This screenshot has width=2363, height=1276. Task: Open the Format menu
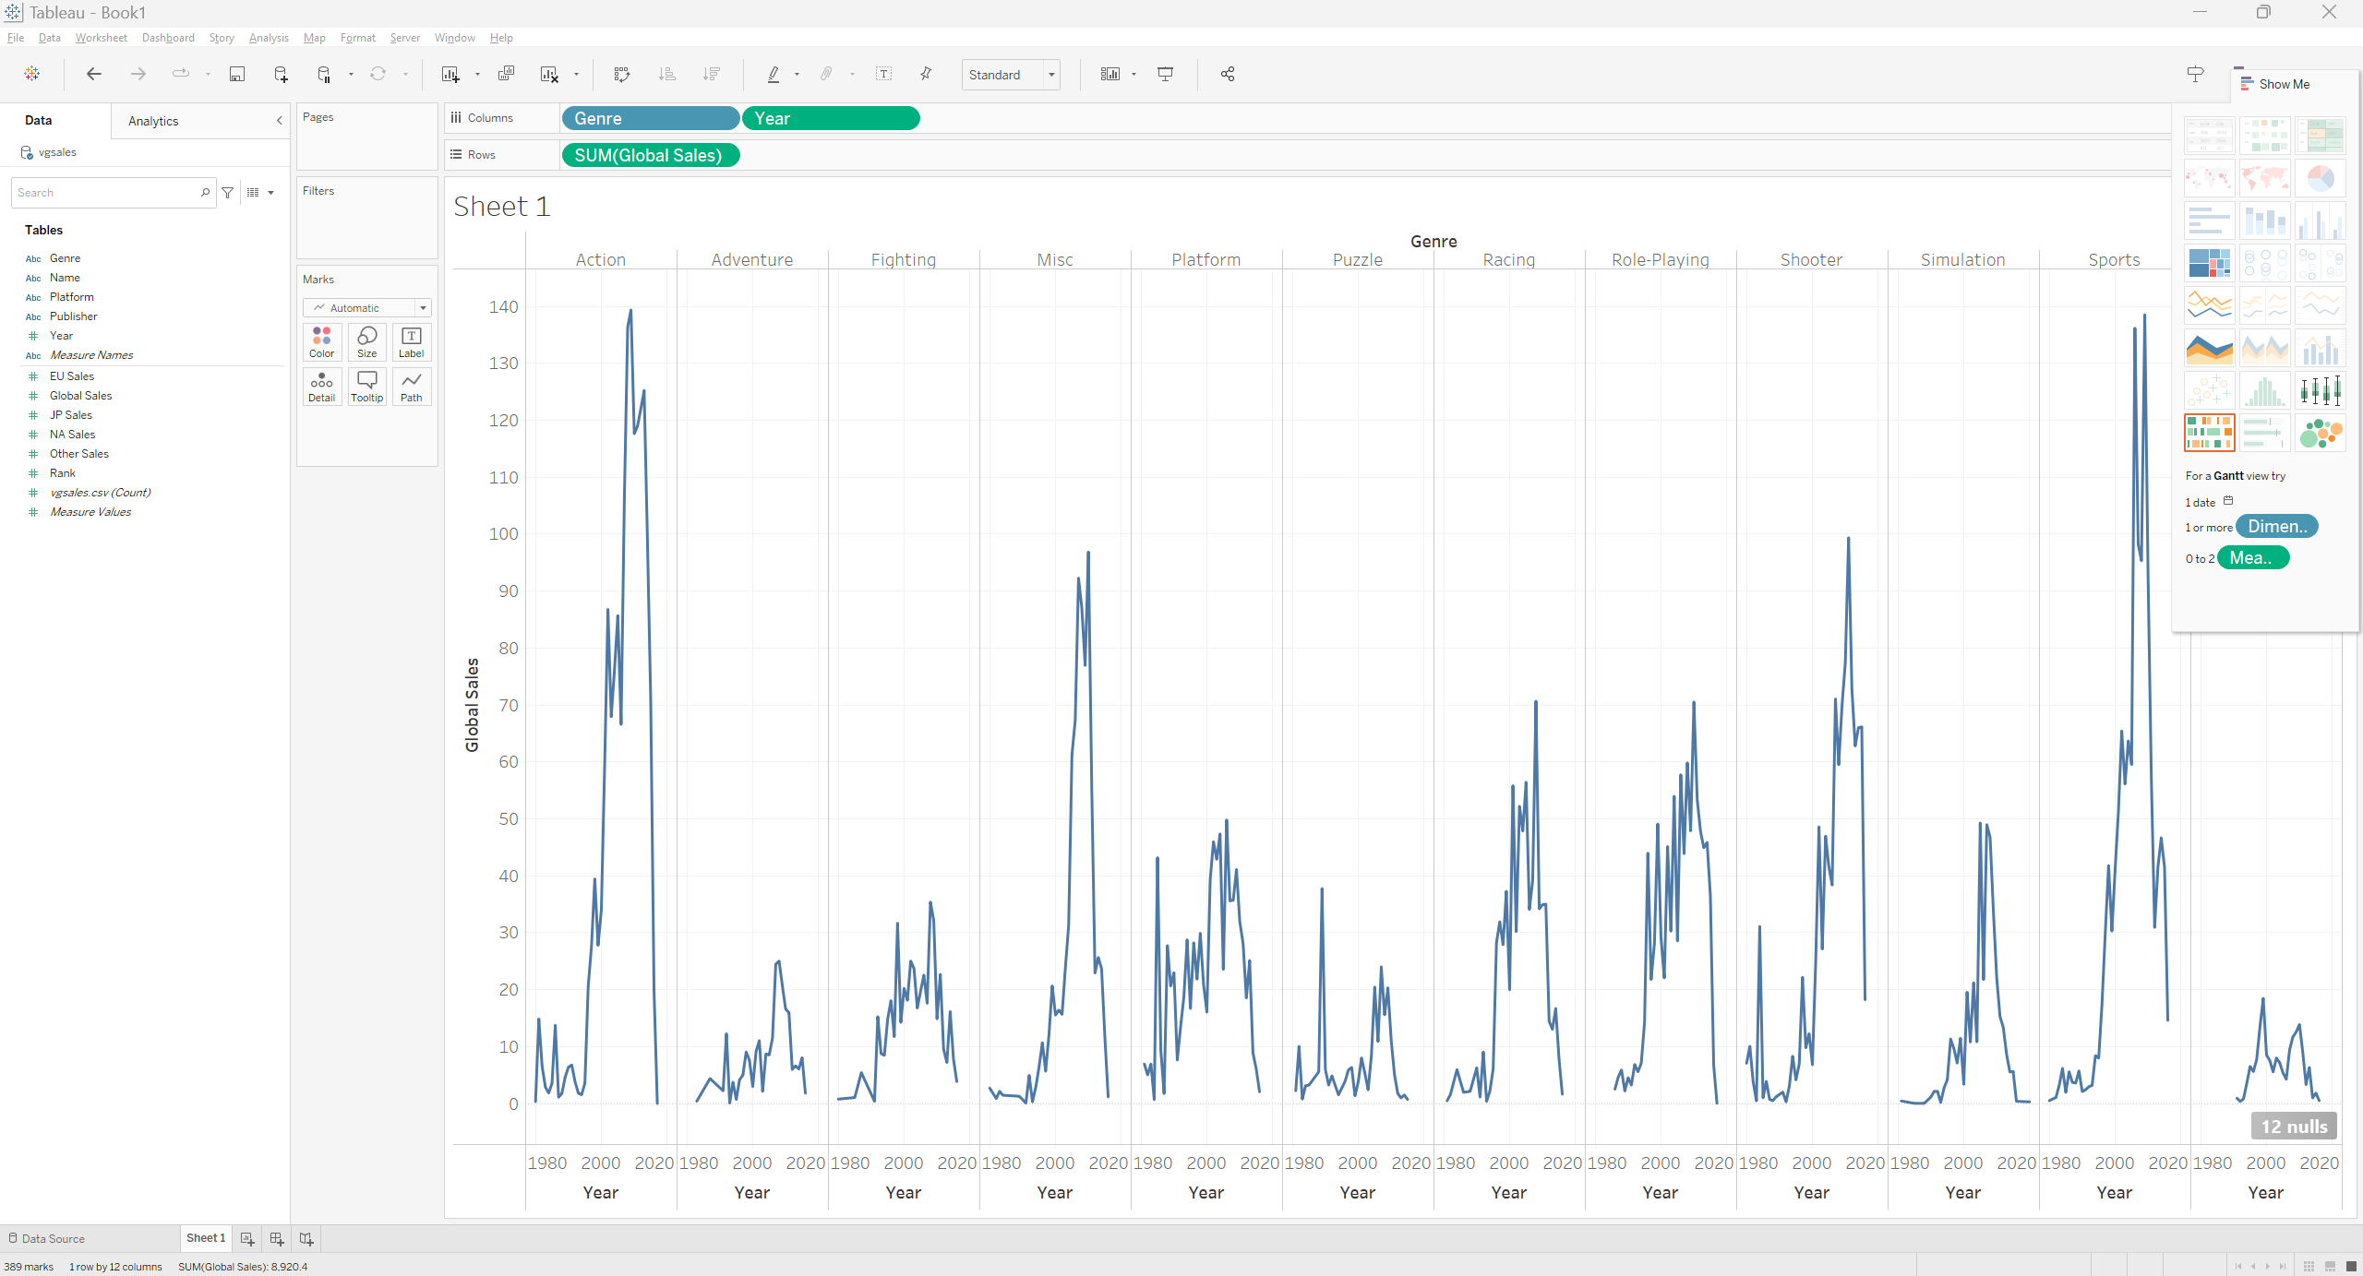coord(358,38)
